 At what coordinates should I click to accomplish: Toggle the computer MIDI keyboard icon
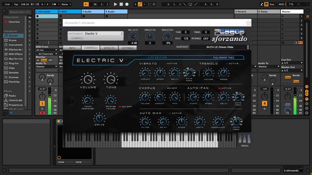click(266, 4)
